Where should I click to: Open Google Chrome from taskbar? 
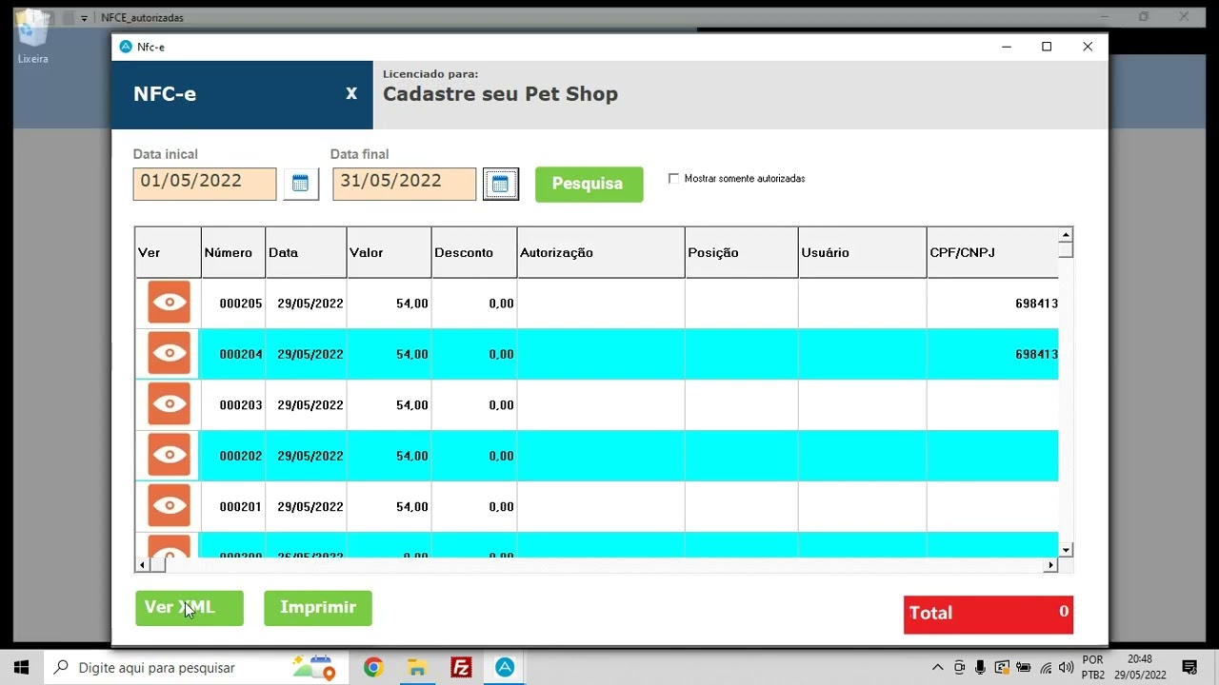pos(372,667)
